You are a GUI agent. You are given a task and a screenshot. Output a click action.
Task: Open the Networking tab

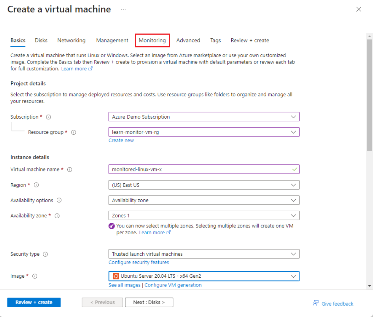71,40
